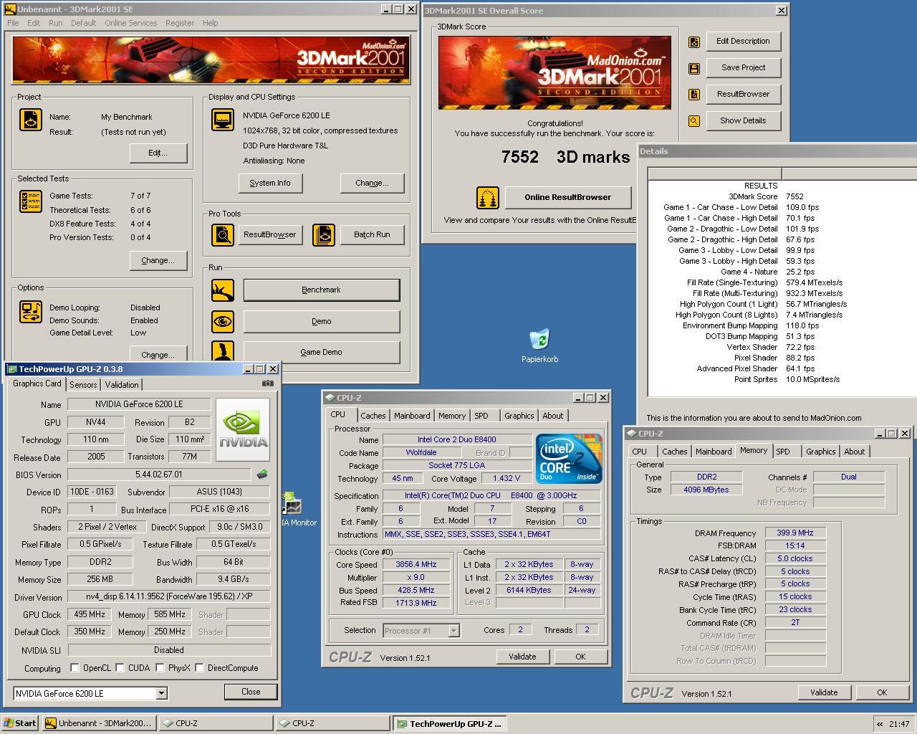Click the disk icon beside Save Project

693,68
